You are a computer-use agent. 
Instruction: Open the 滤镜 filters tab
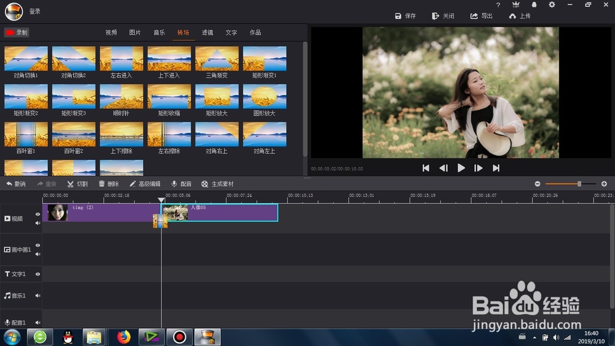pyautogui.click(x=207, y=33)
